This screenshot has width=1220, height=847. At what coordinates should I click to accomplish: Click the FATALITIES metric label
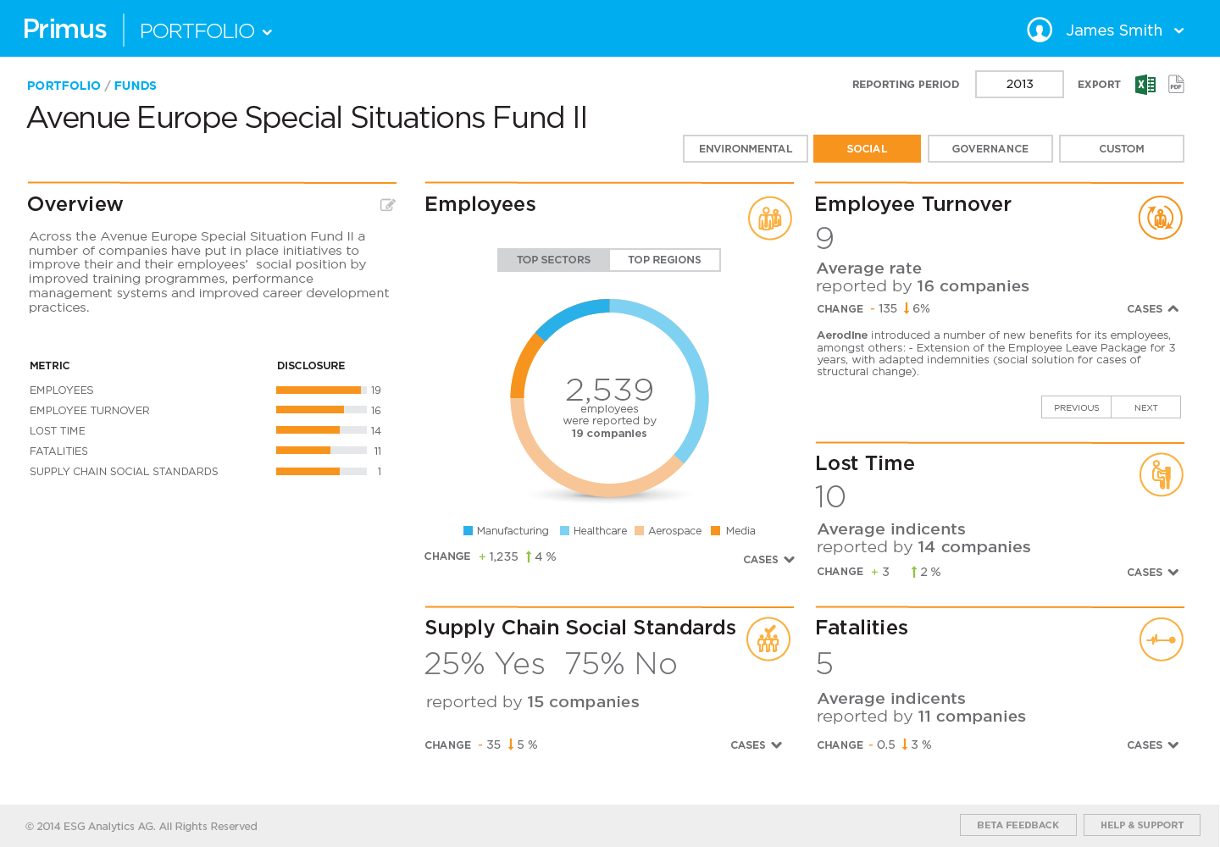59,451
